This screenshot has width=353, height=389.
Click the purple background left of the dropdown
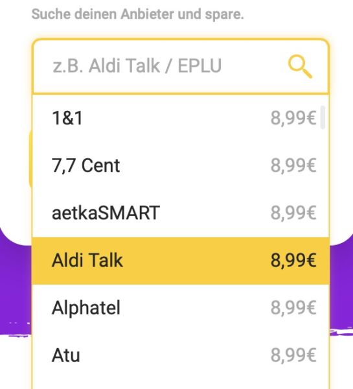click(x=16, y=285)
